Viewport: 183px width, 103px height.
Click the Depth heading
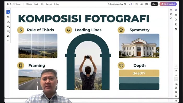pos(139,66)
